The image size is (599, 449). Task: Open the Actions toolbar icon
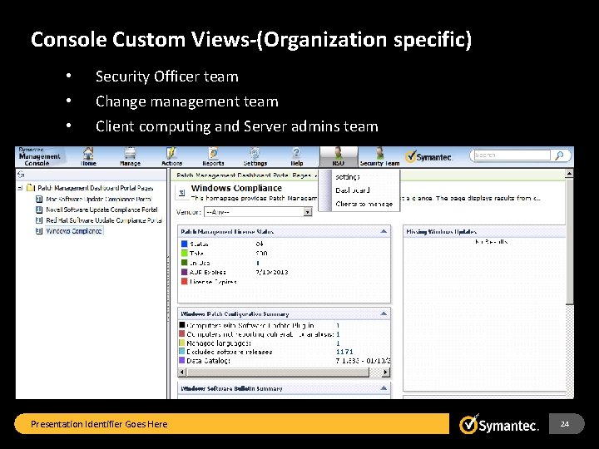(171, 156)
